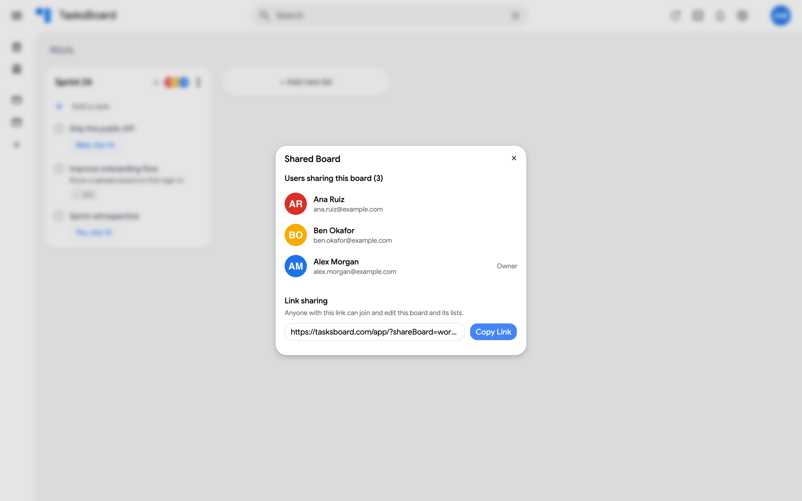This screenshot has height=501, width=802.
Task: Click Ben Okafor's BO avatar
Action: 296,235
